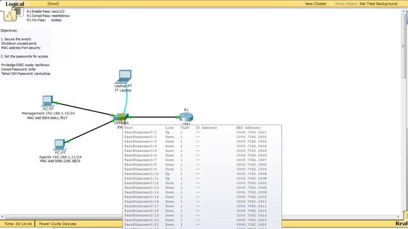Viewport: 408px width, 229px height.
Task: Open the 2950-24 switch device
Action: coord(120,118)
